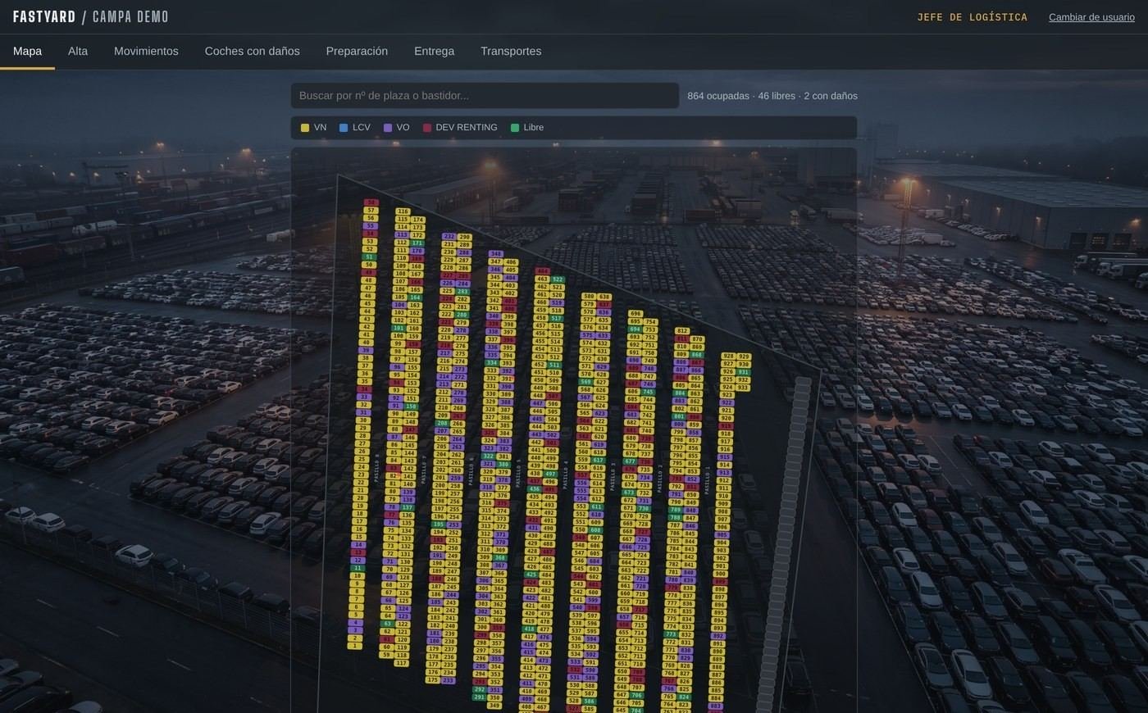
Task: Select parking slot 57
Action: [371, 211]
